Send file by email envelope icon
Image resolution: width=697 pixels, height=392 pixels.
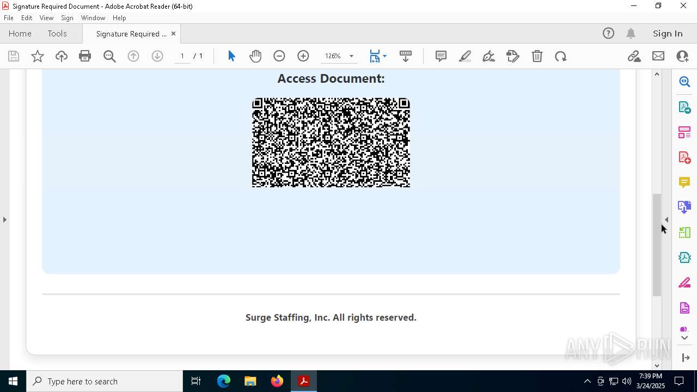(658, 56)
